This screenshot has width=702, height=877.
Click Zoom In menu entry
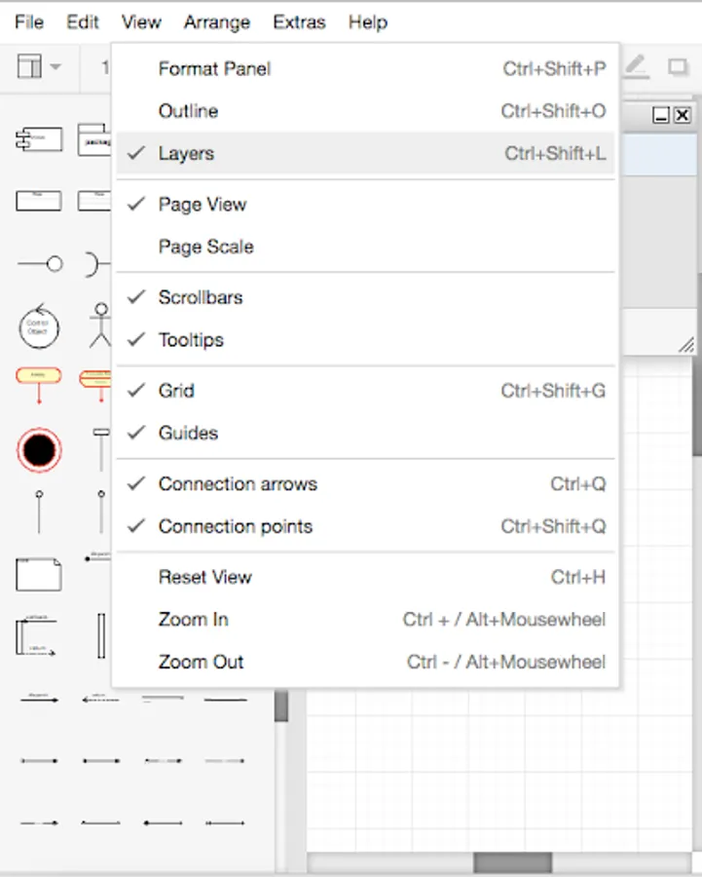point(193,620)
